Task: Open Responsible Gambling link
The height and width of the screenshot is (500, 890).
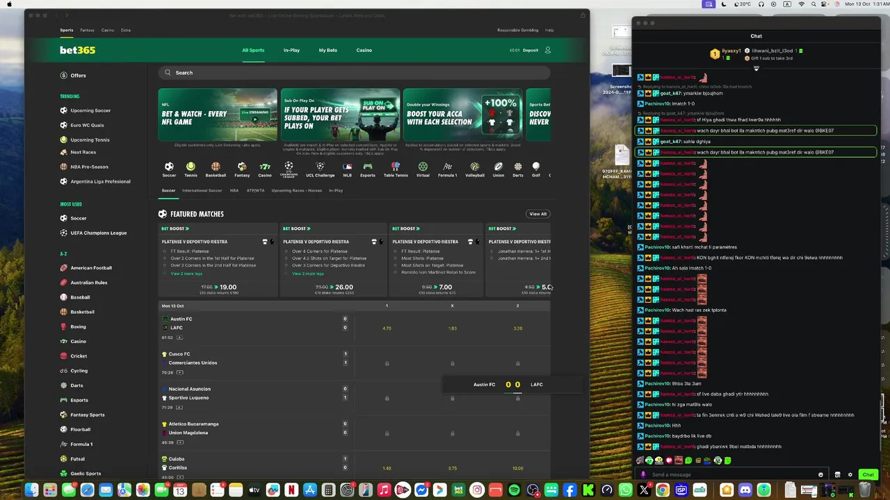Action: (x=518, y=30)
